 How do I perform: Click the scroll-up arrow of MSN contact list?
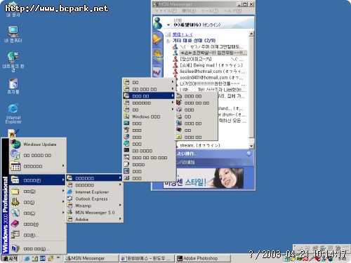251,34
